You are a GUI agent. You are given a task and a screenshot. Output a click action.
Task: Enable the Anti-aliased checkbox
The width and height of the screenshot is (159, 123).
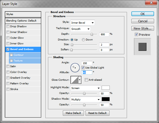click(87, 80)
